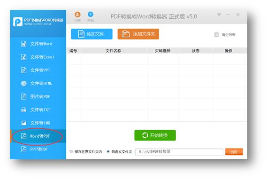Start conversion with green 开始转换 button

click(155, 135)
